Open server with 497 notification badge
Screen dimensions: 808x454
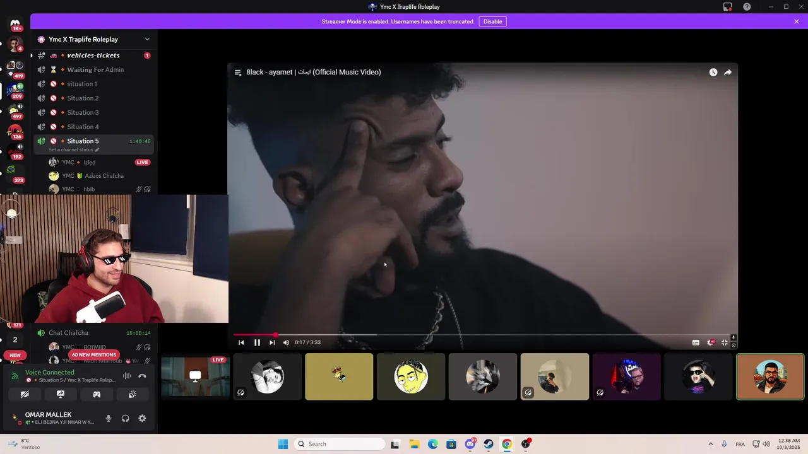[x=15, y=112]
